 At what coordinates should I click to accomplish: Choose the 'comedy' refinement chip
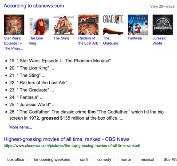tap(104, 160)
